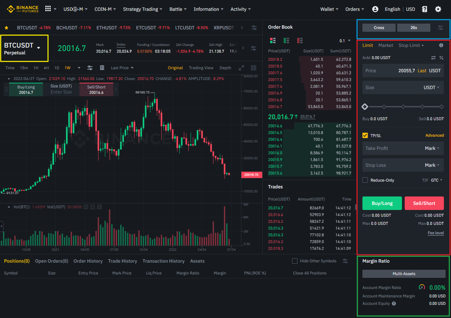Switch to Market order tab

point(386,45)
